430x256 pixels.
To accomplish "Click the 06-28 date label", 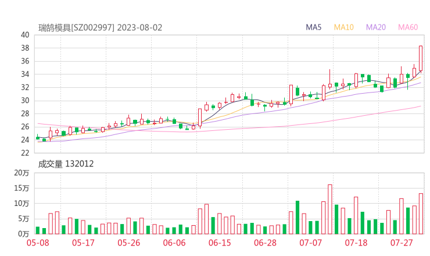I will click(265, 243).
